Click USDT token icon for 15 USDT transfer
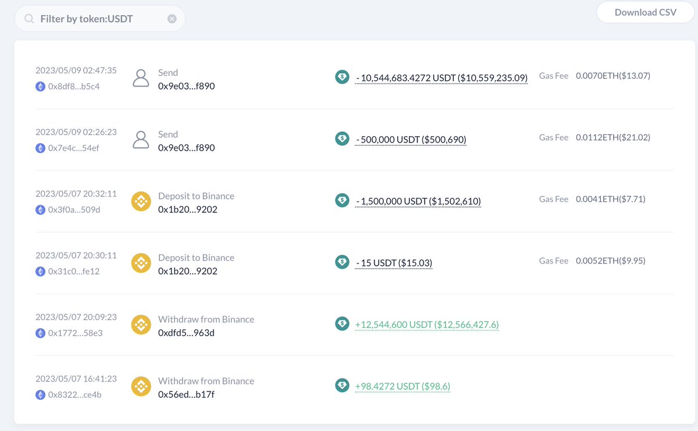Viewport: 698px width, 431px height. pos(342,262)
